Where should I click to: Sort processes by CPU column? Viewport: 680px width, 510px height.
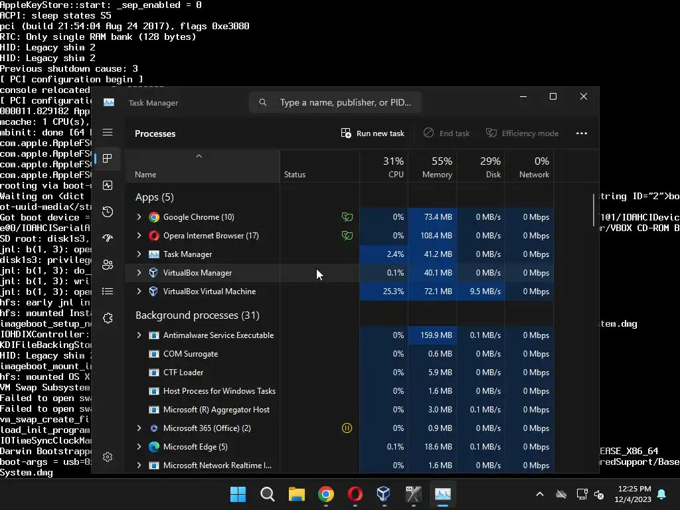tap(384, 167)
